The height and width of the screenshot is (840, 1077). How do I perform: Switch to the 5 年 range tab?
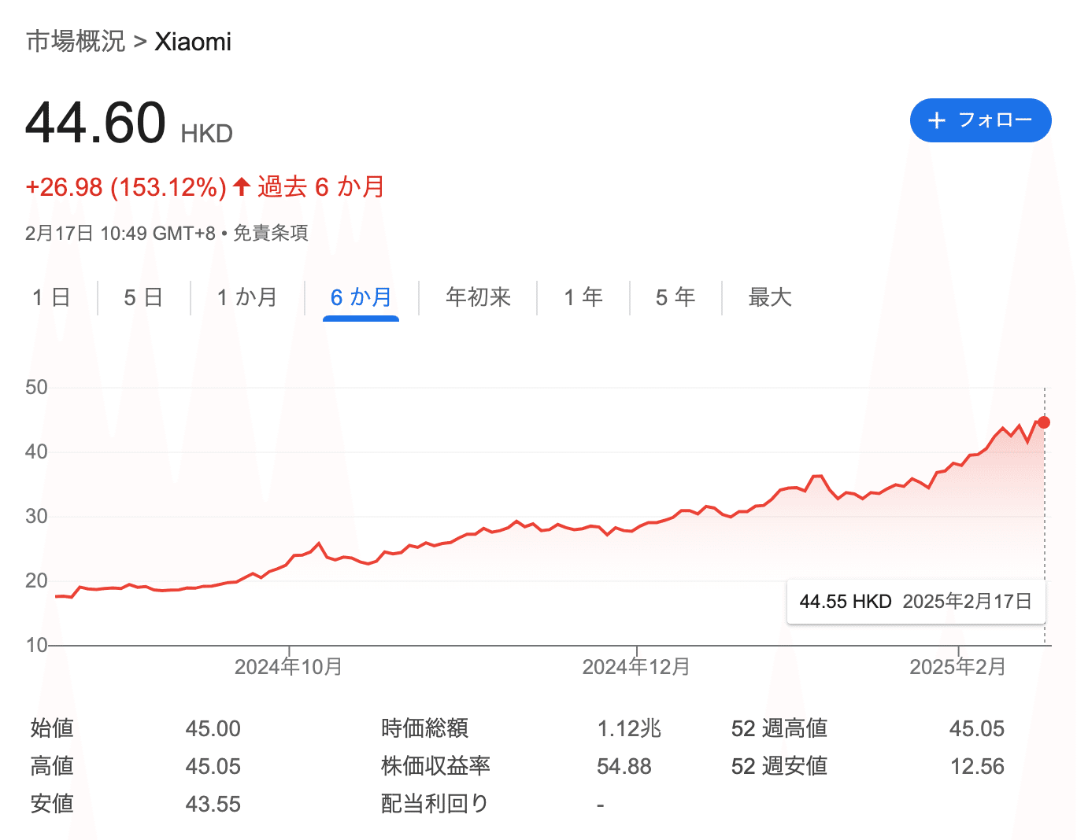point(675,297)
